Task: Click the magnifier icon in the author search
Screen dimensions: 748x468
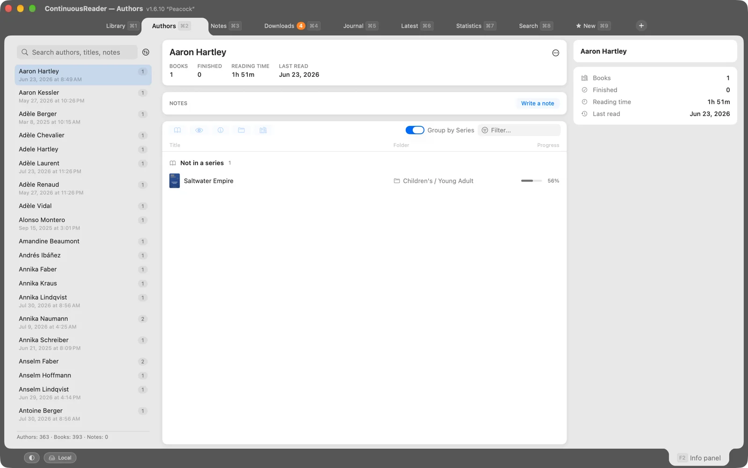Action: [25, 52]
